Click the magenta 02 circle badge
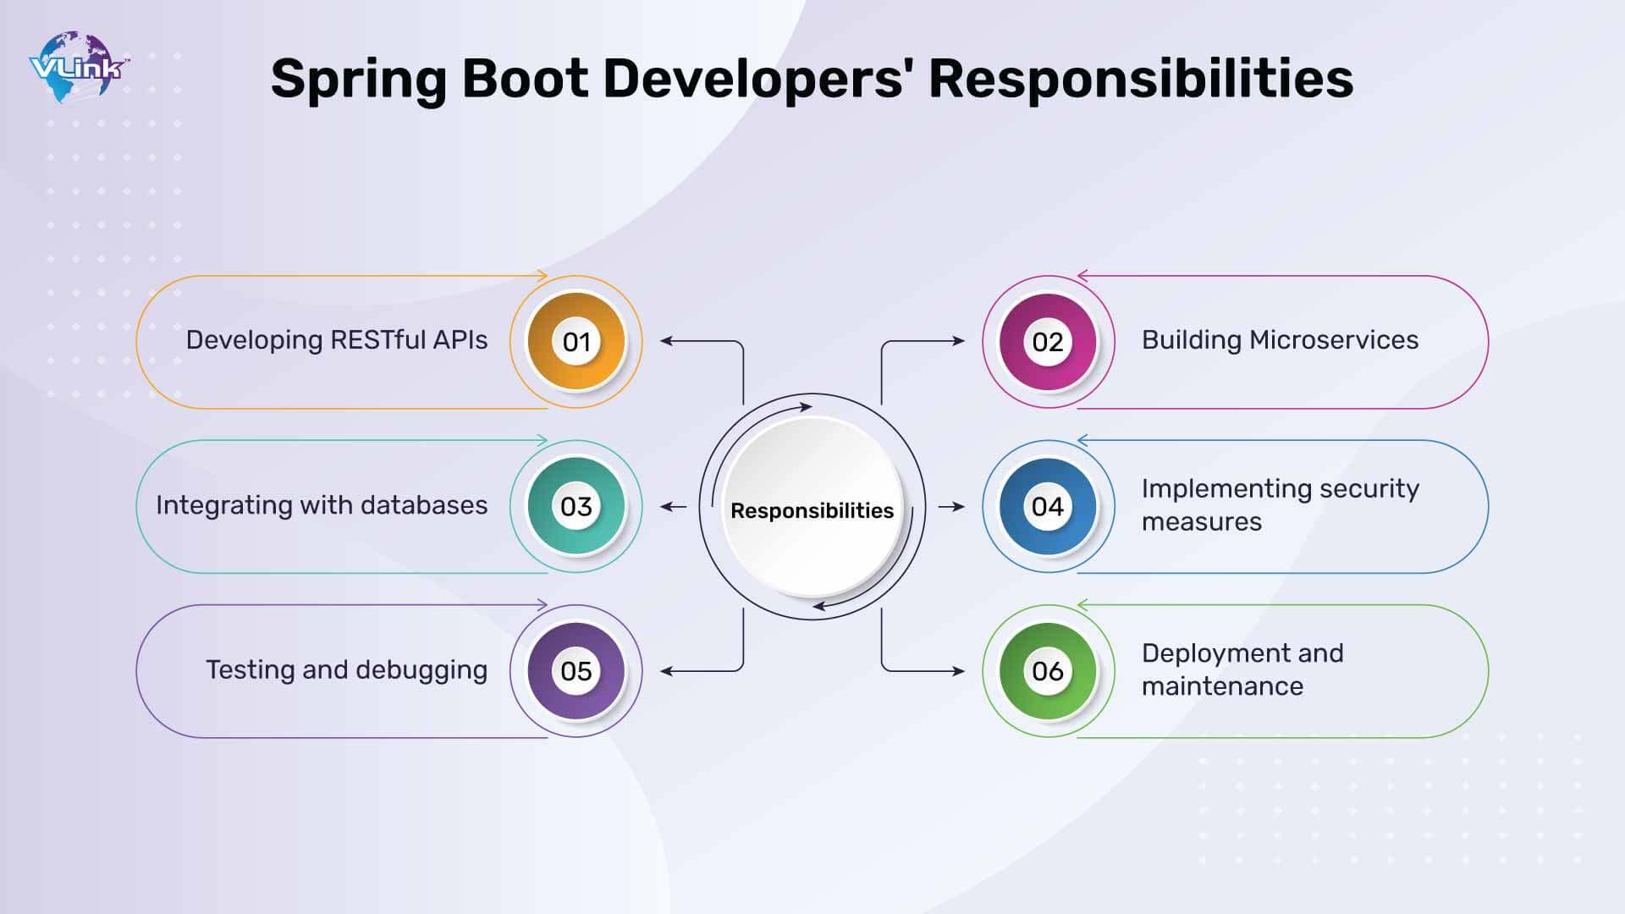1625x914 pixels. tap(1048, 342)
